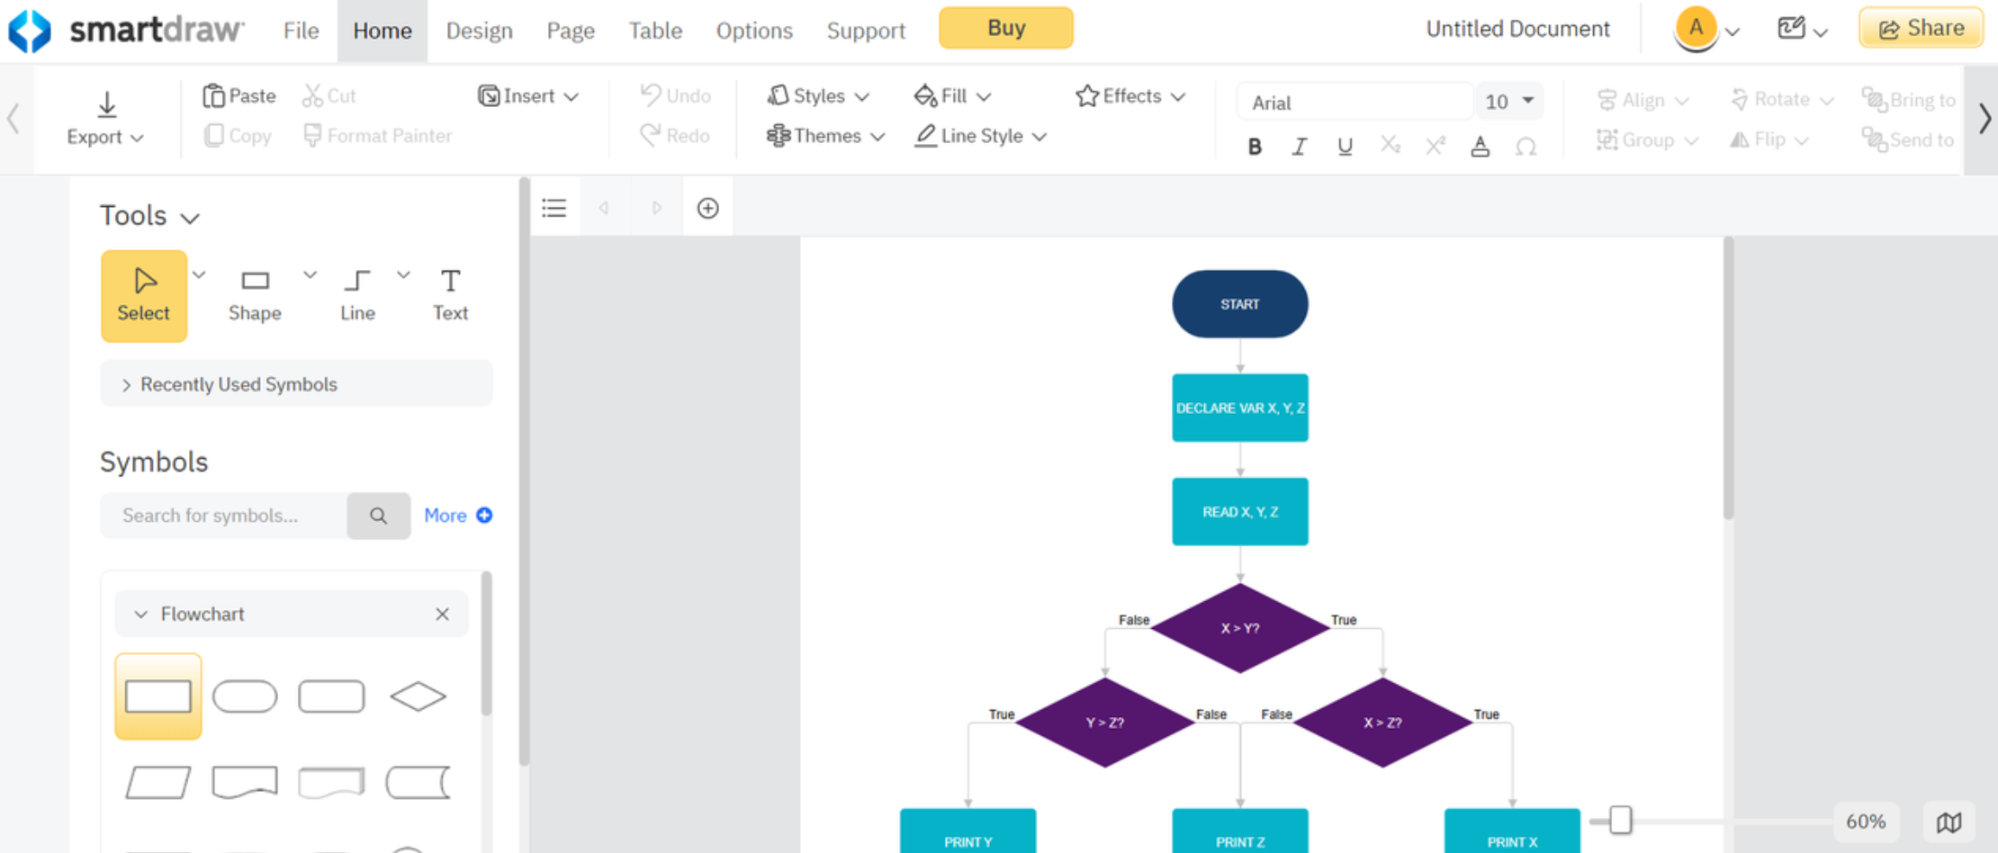Image resolution: width=1998 pixels, height=853 pixels.
Task: Open the page list icon
Action: (x=554, y=208)
